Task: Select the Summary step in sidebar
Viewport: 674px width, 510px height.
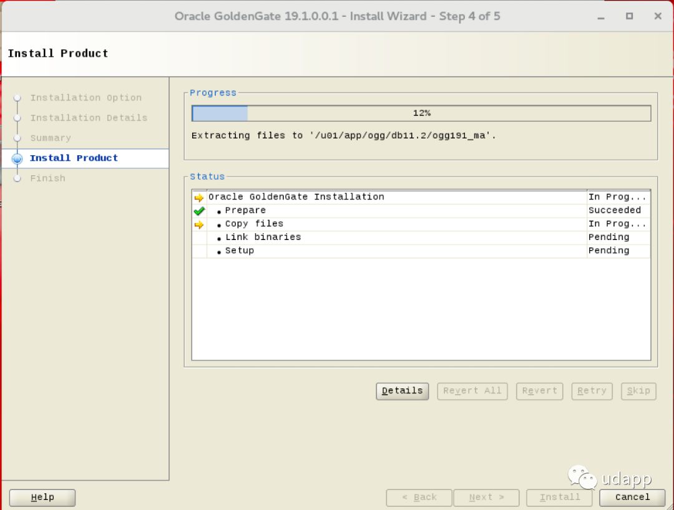Action: 51,138
